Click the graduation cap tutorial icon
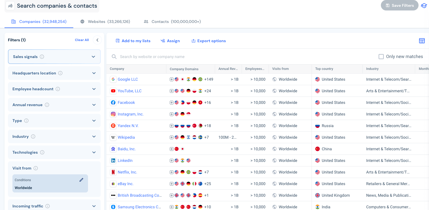429x210 pixels. tap(424, 6)
